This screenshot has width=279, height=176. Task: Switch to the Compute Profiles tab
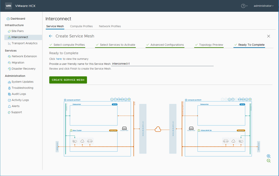81,26
